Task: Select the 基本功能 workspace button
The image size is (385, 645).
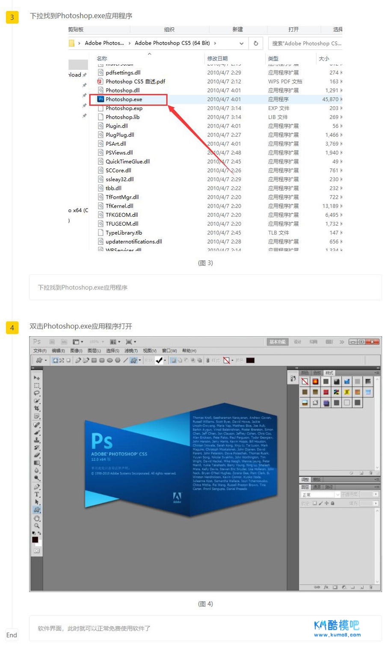Action: 278,342
